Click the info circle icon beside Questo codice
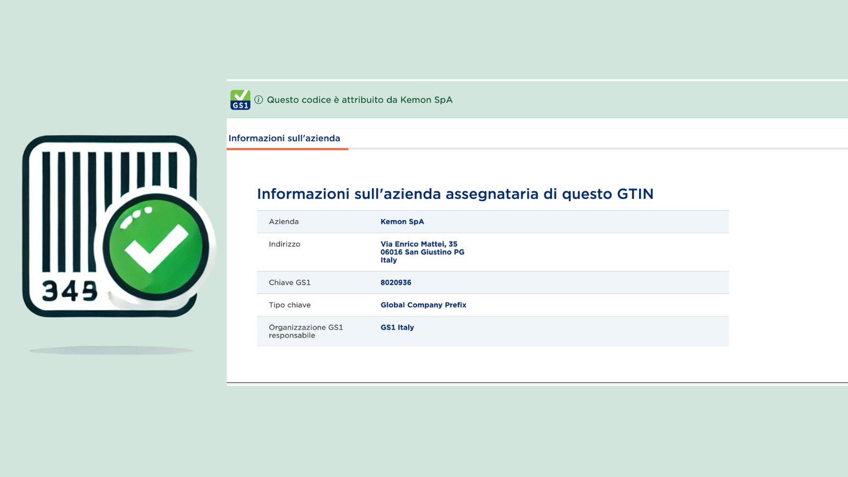Image resolution: width=848 pixels, height=477 pixels. coord(259,100)
